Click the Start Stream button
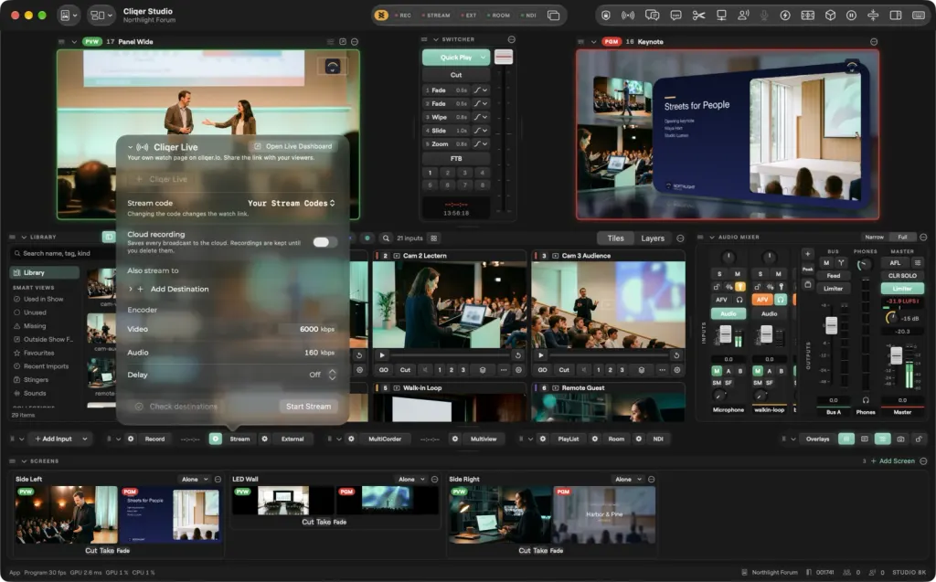This screenshot has height=582, width=936. pos(308,407)
